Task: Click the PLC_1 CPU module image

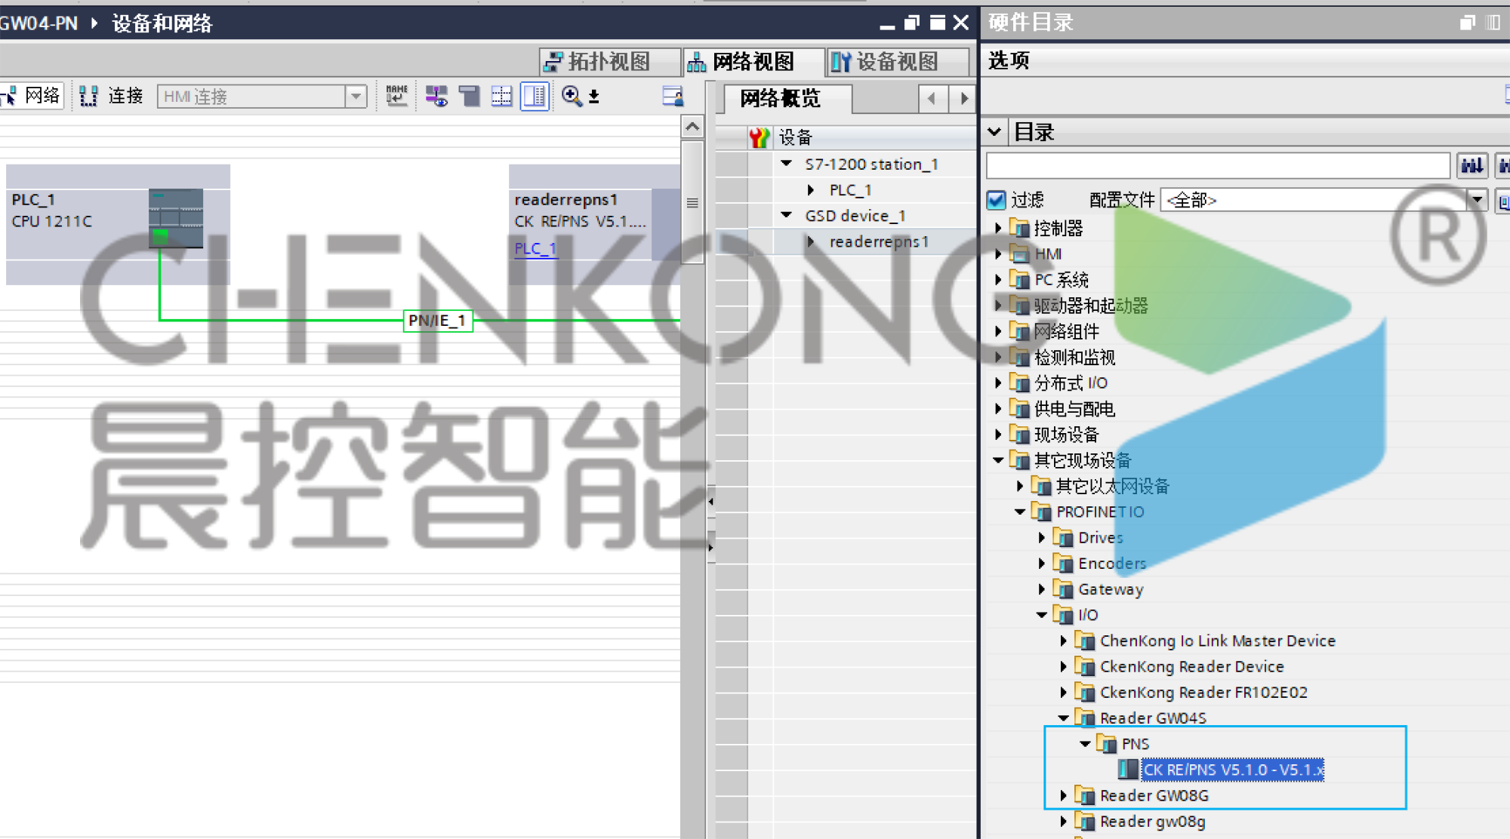Action: tap(176, 218)
